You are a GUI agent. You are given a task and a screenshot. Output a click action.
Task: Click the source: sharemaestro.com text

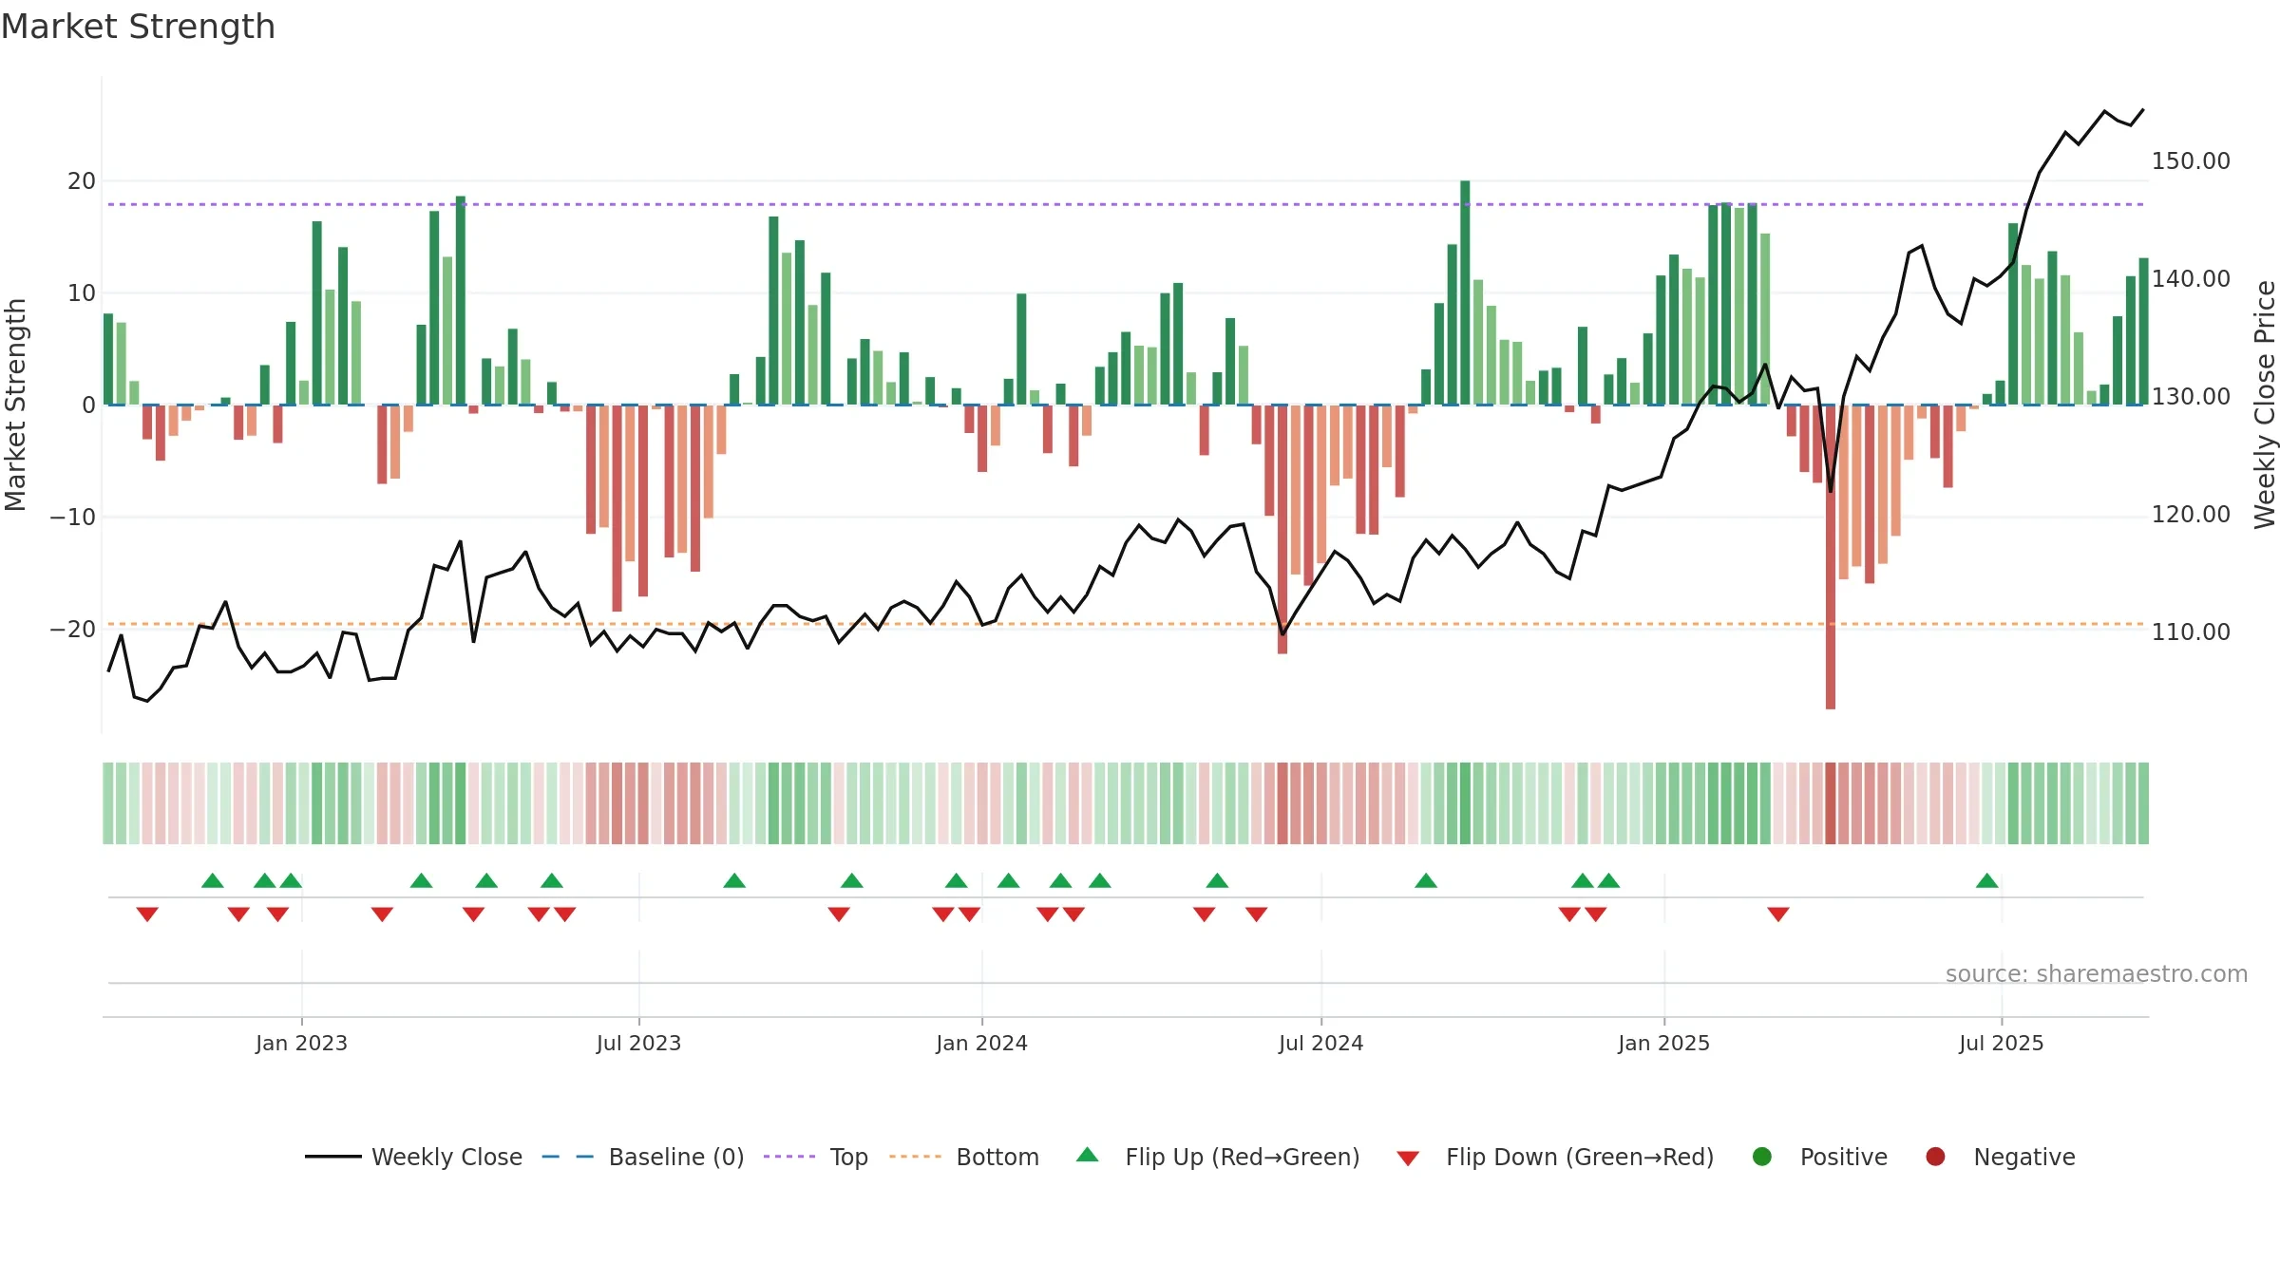tap(2097, 974)
